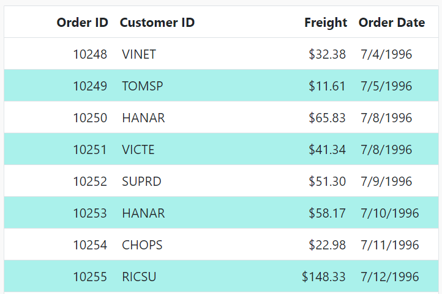Select the CHOPS customer cell
Screen dimensions: 442x294
[142, 245]
